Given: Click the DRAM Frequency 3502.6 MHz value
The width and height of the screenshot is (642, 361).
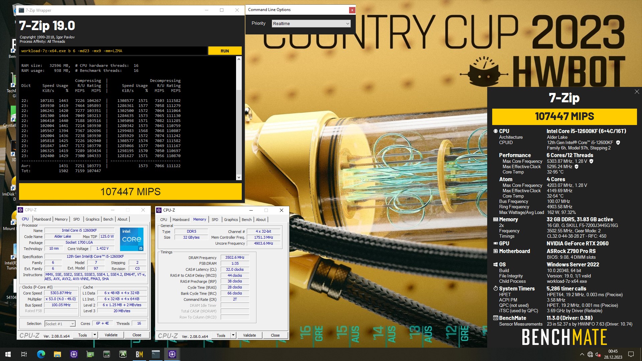Looking at the screenshot, I should click(235, 257).
